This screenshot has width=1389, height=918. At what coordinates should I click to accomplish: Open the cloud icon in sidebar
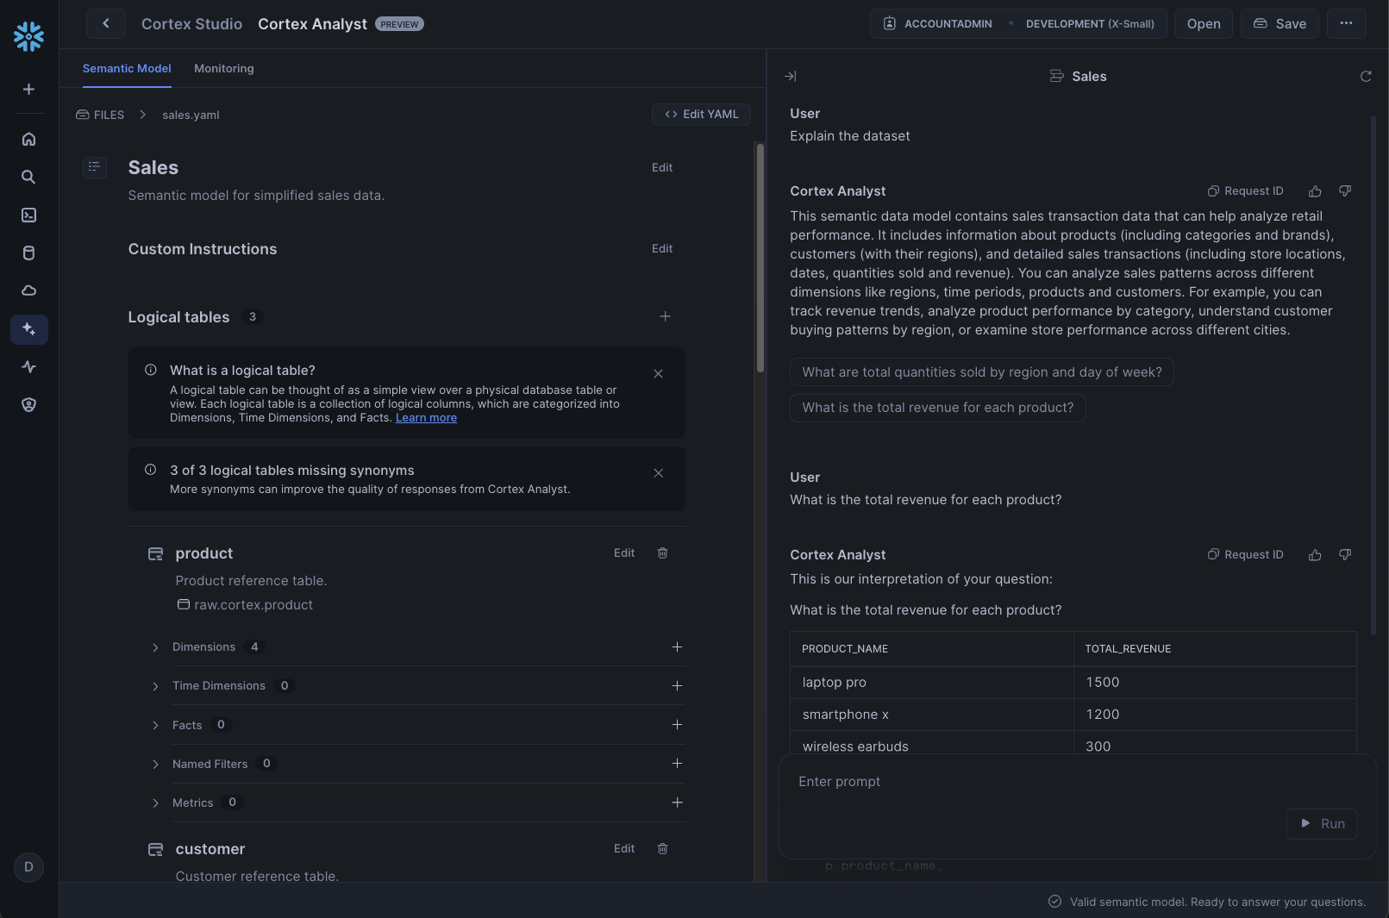28,290
